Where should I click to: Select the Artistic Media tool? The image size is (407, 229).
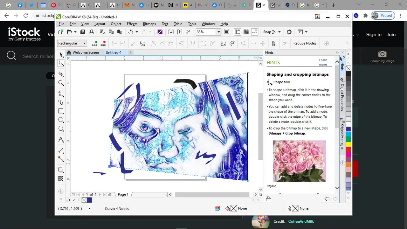[61, 102]
